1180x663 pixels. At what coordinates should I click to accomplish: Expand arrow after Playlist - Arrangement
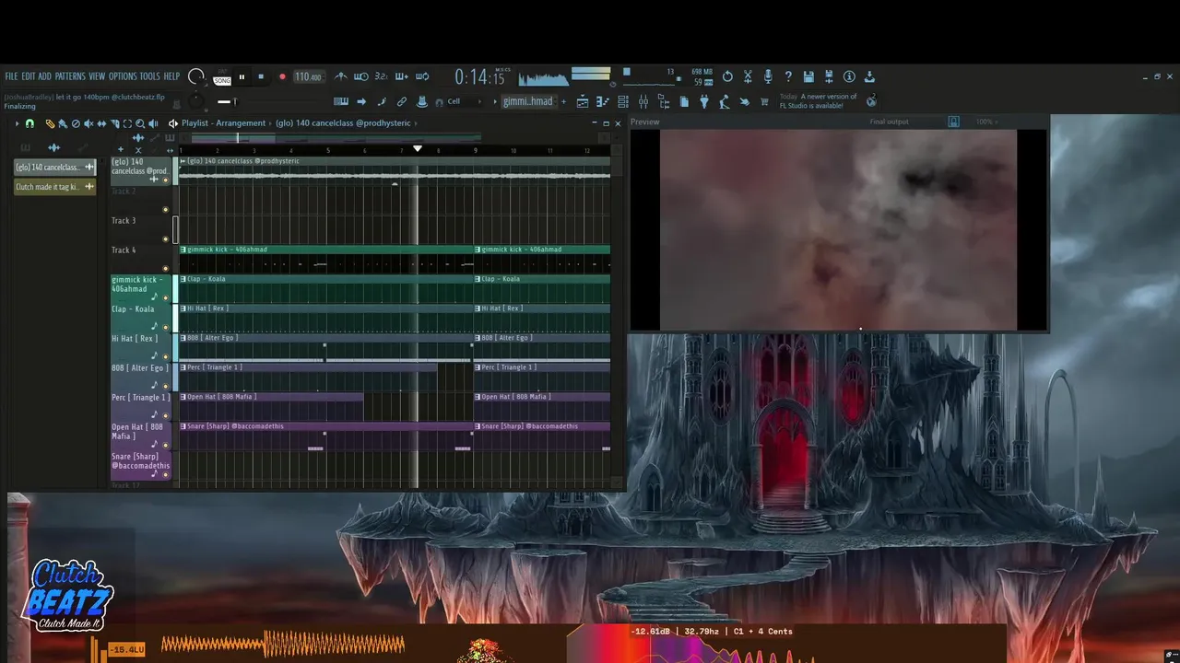pyautogui.click(x=270, y=123)
